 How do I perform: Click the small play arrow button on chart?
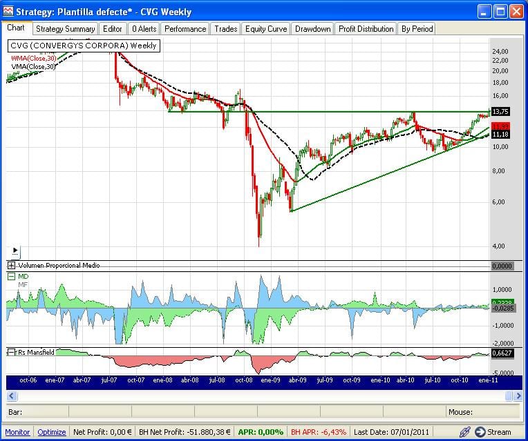pos(16,252)
